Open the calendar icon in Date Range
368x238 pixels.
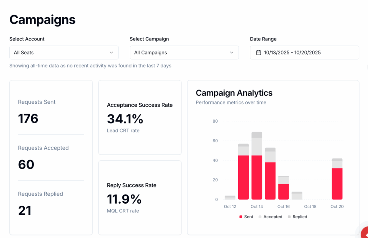[x=258, y=52]
